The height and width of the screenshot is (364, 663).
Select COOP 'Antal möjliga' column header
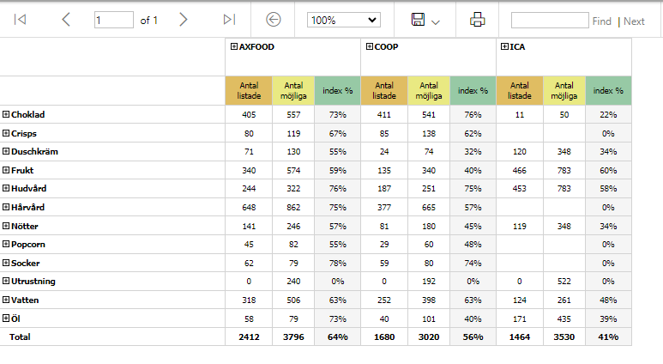[x=429, y=91]
